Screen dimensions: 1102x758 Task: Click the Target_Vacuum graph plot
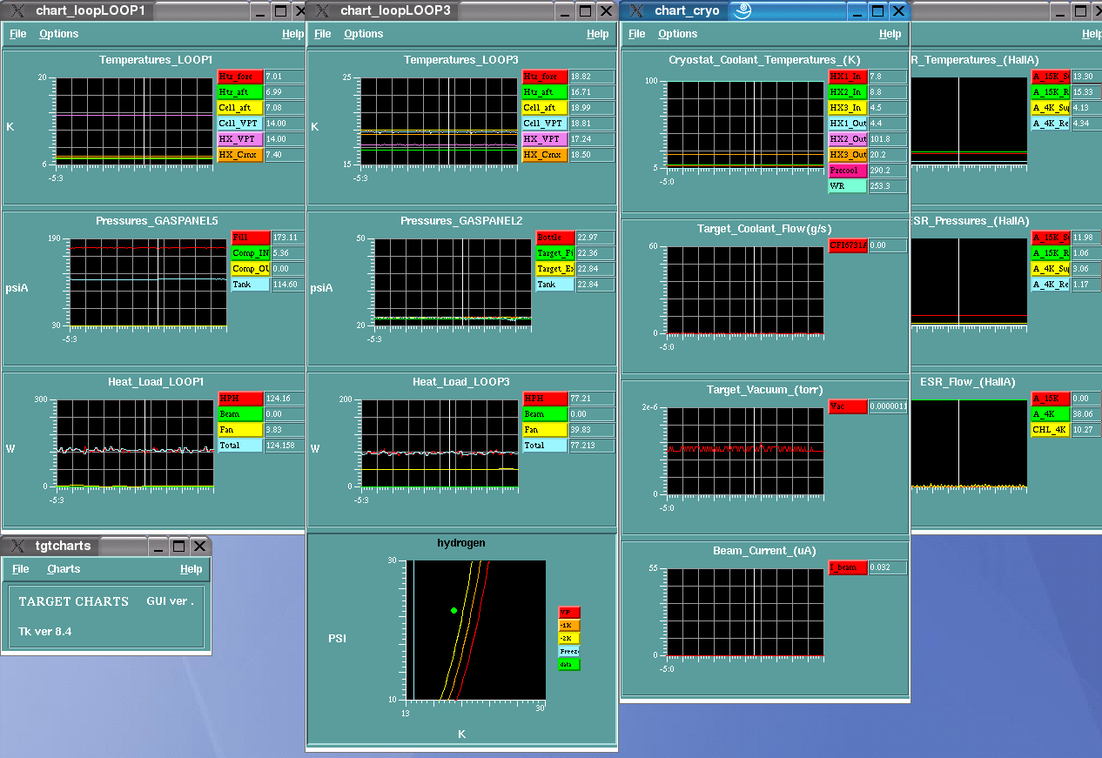[745, 451]
